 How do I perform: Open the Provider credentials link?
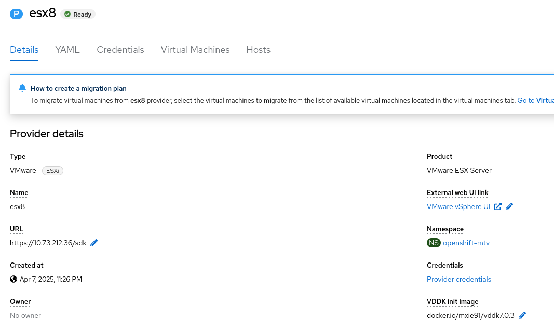[459, 279]
